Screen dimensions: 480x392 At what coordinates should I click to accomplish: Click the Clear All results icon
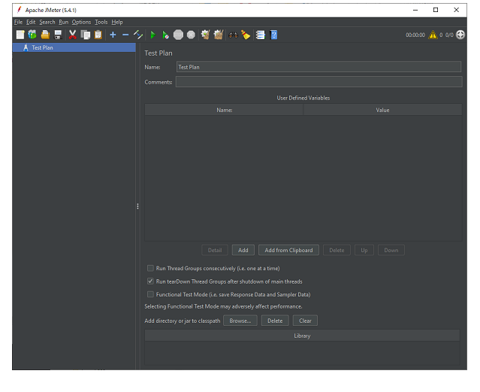click(x=219, y=35)
